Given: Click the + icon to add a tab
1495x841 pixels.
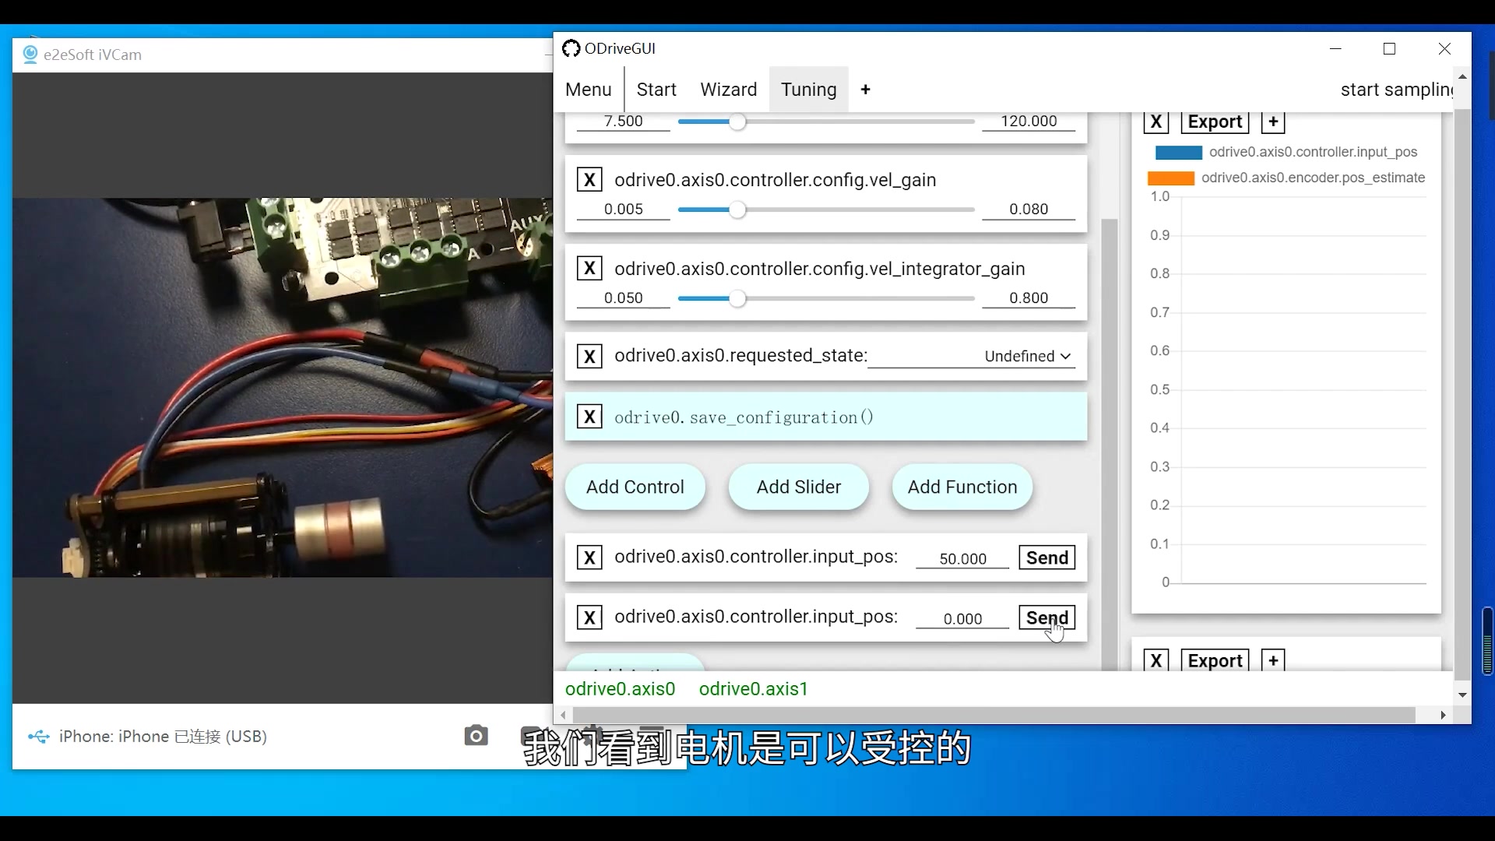Looking at the screenshot, I should pyautogui.click(x=865, y=89).
